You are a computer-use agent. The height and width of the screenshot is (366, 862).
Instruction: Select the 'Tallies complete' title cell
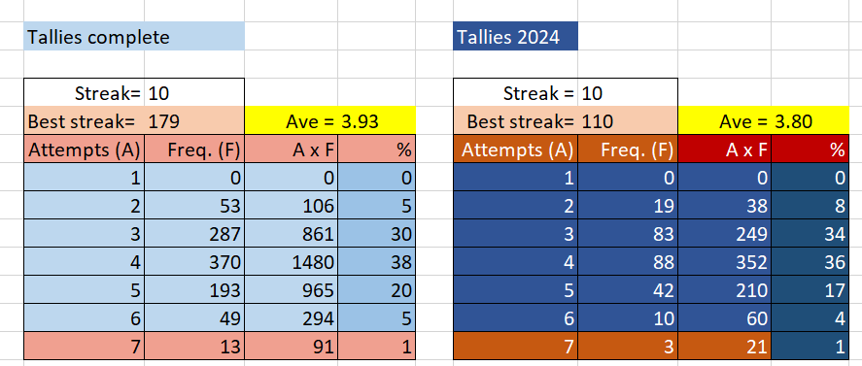(x=133, y=36)
